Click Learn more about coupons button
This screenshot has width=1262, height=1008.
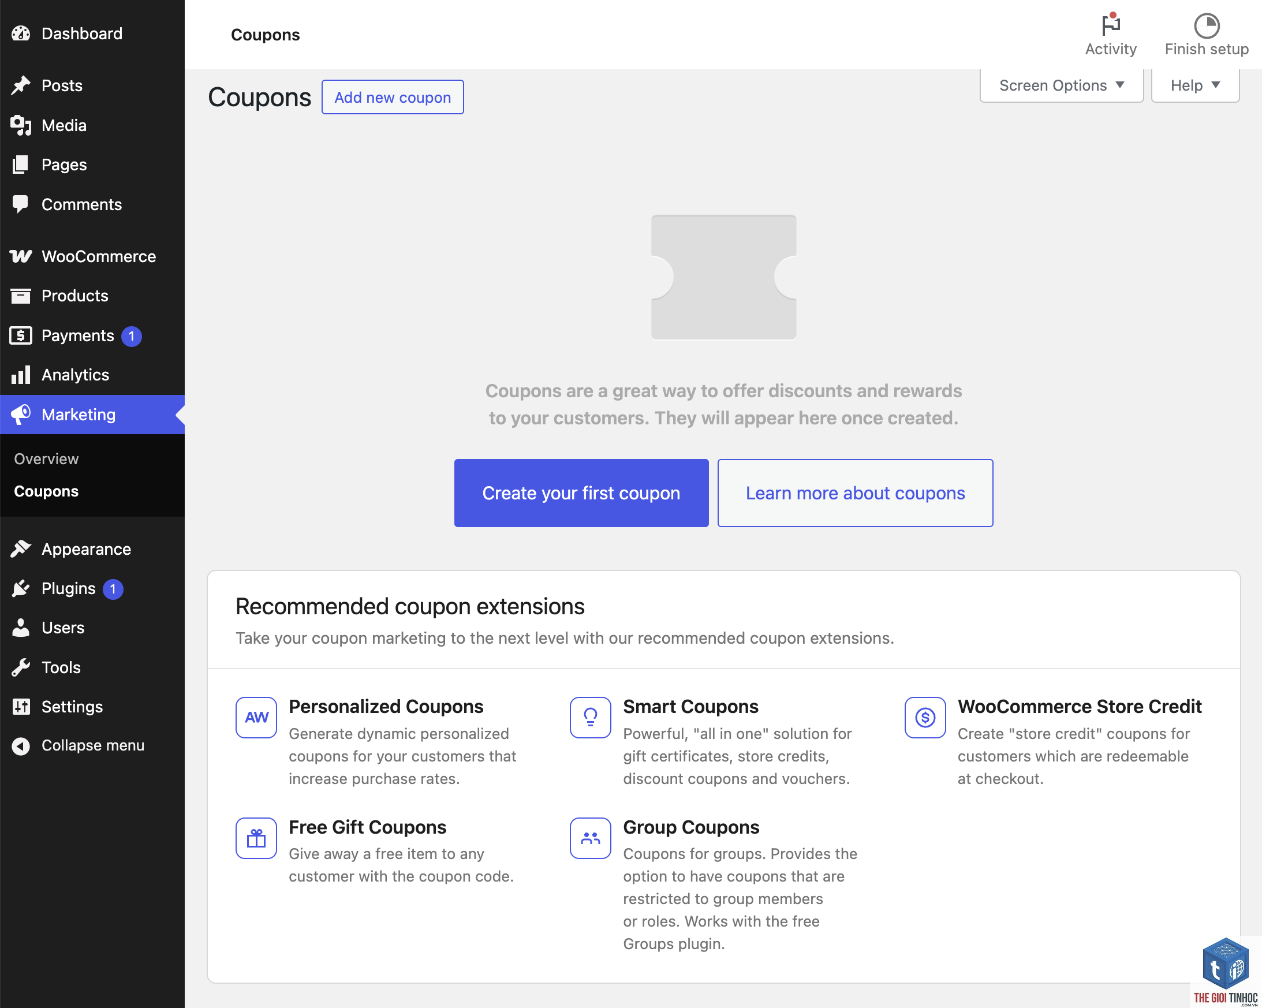tap(855, 493)
